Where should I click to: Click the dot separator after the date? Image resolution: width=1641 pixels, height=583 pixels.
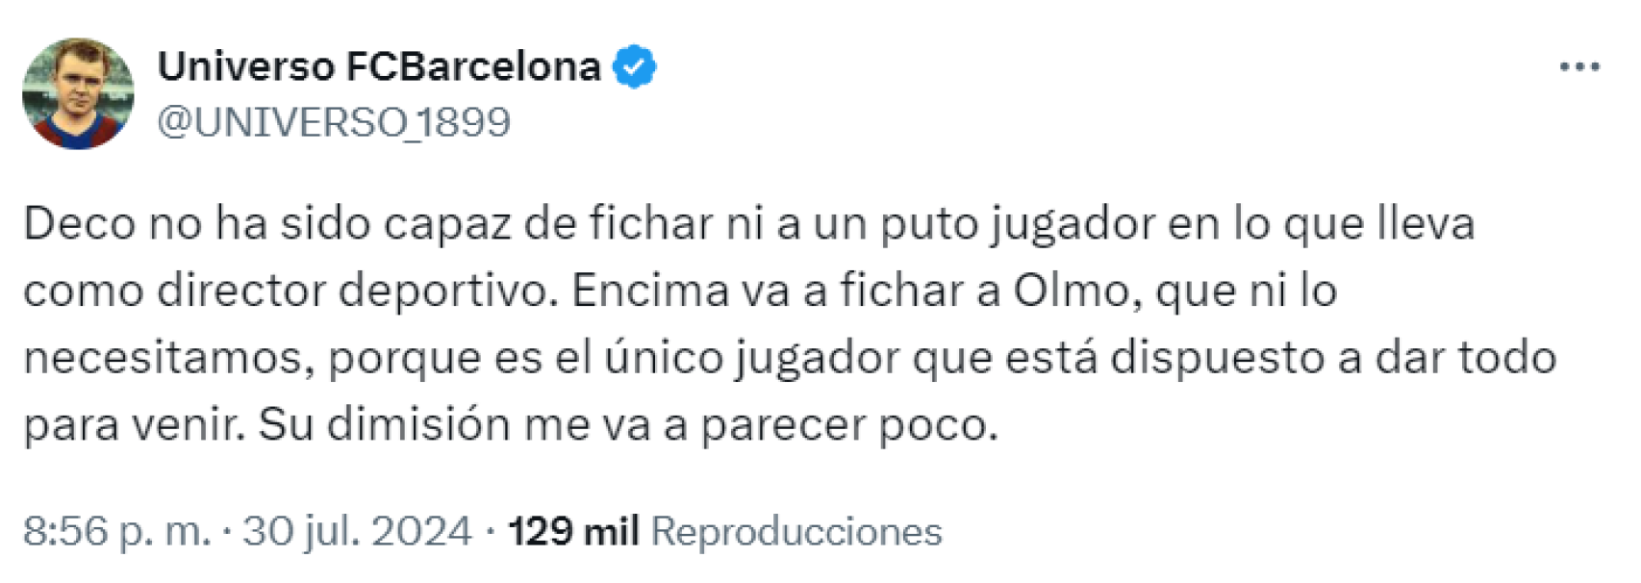492,528
